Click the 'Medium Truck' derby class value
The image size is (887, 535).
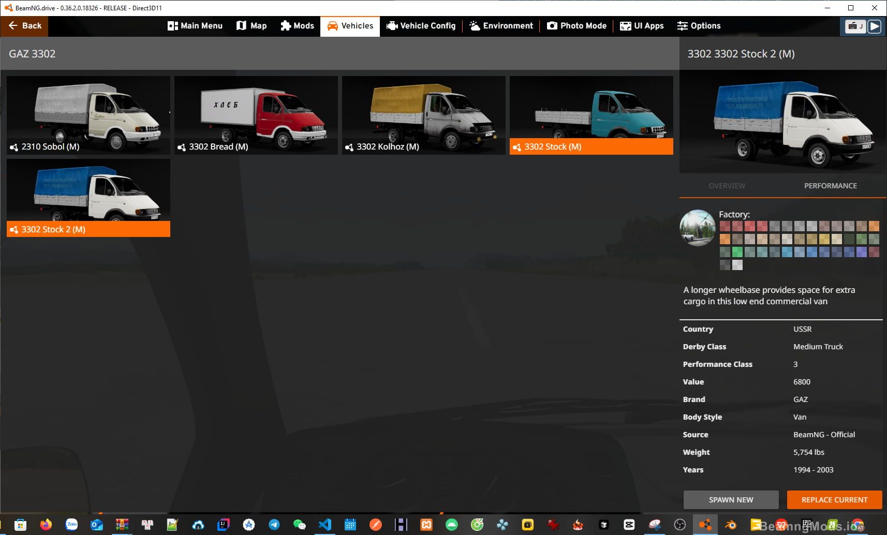click(818, 347)
